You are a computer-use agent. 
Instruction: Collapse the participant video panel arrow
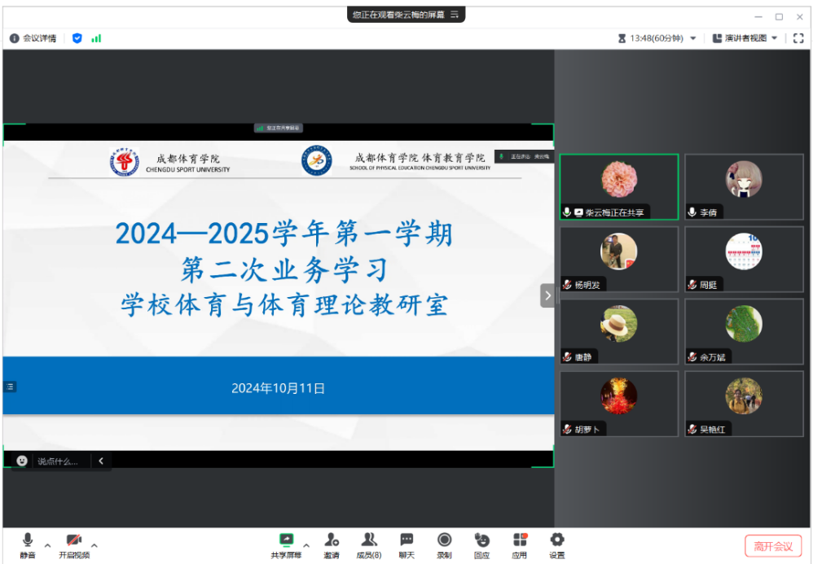547,295
